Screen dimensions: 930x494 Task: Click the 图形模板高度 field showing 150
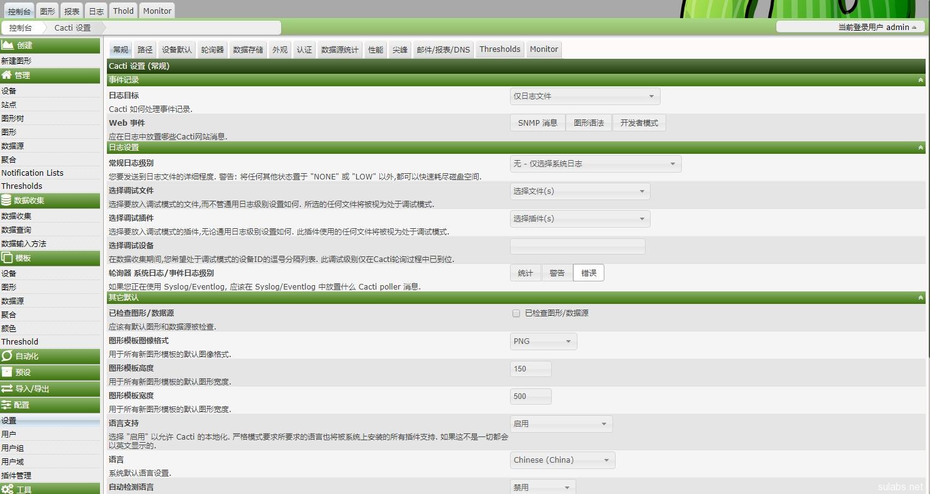pyautogui.click(x=531, y=369)
